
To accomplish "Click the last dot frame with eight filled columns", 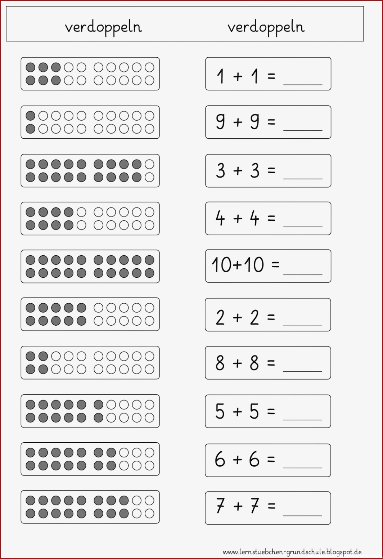I will (x=90, y=507).
